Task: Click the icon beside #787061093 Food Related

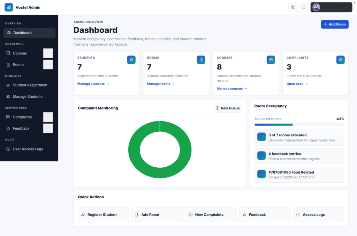Action: click(x=261, y=174)
